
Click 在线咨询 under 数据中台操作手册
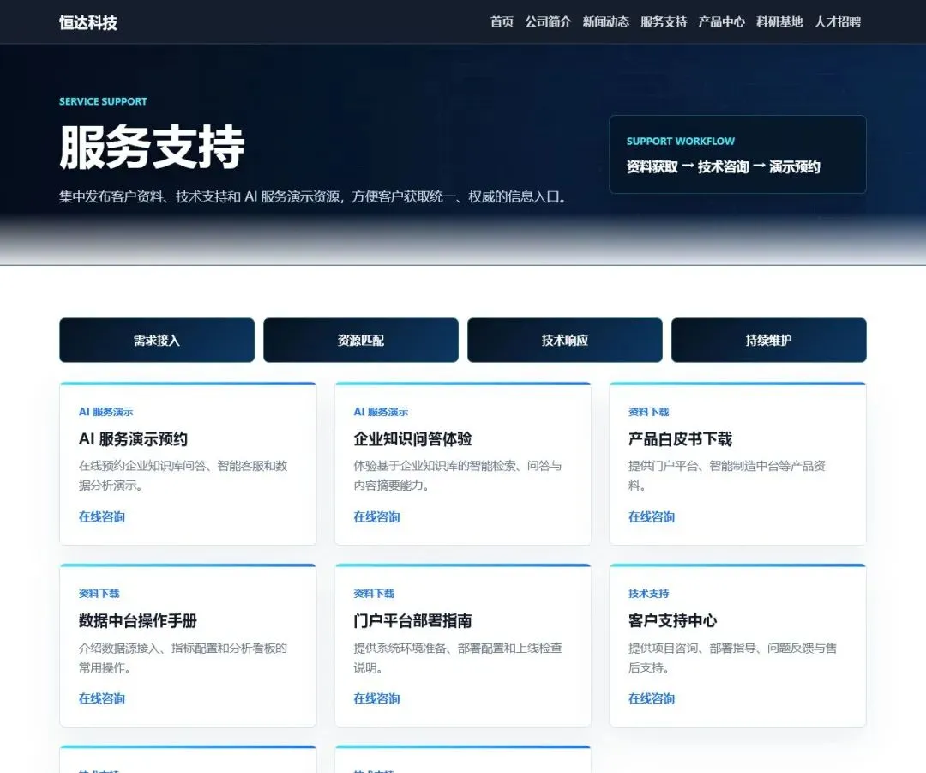pyautogui.click(x=101, y=698)
